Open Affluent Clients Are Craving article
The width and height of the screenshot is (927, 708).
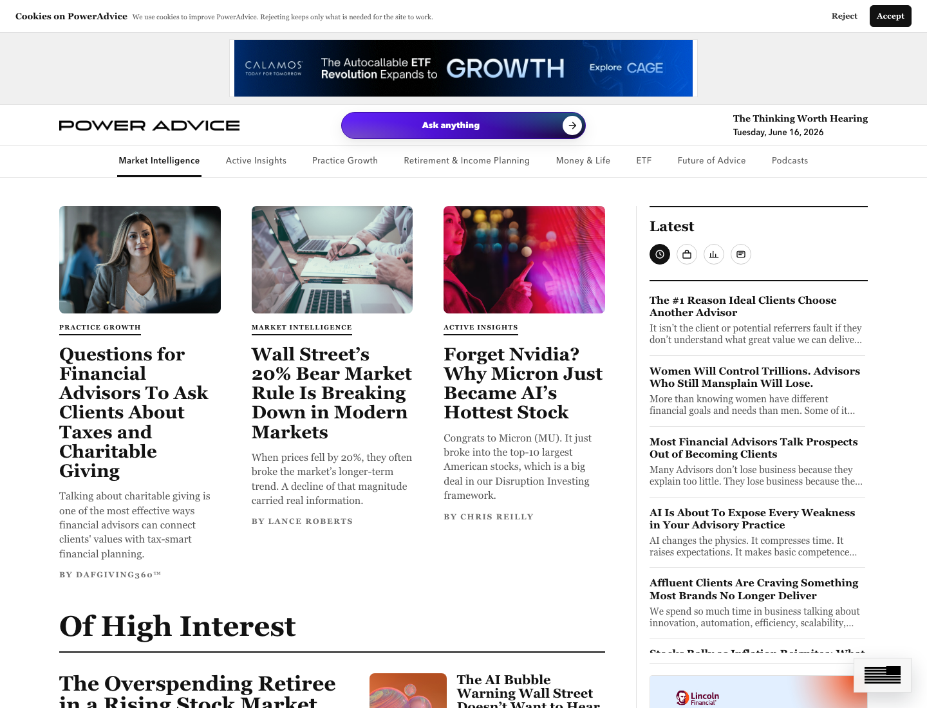pyautogui.click(x=754, y=590)
